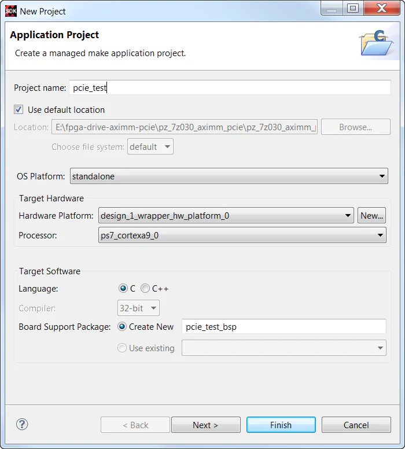Click the SDK icon in title bar
Viewport: 405px width, 449px height.
(x=10, y=10)
